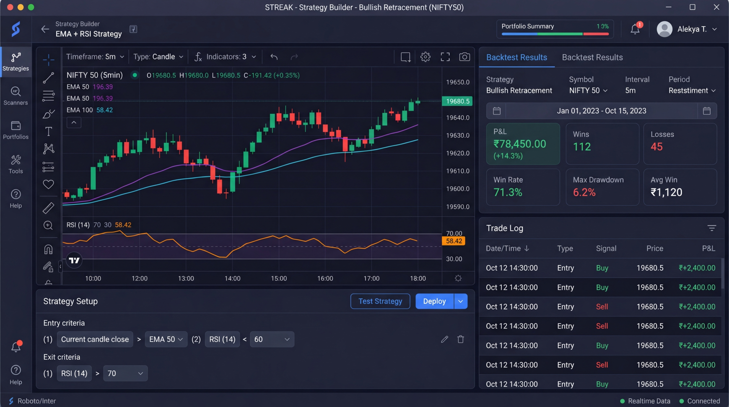Delete the entry criteria with trash icon
Image resolution: width=729 pixels, height=407 pixels.
click(461, 339)
